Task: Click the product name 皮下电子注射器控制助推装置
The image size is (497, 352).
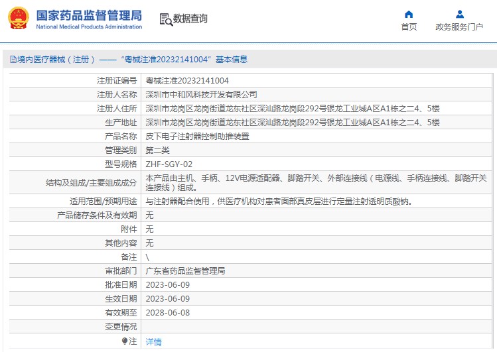Action: [x=197, y=137]
